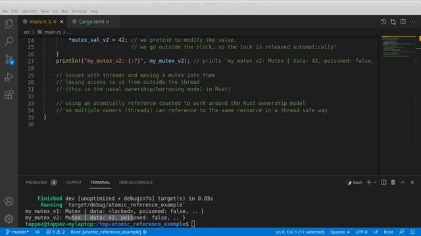Click the terminal prompt input cursor
Screen dimensions: 421x236
click(x=193, y=224)
